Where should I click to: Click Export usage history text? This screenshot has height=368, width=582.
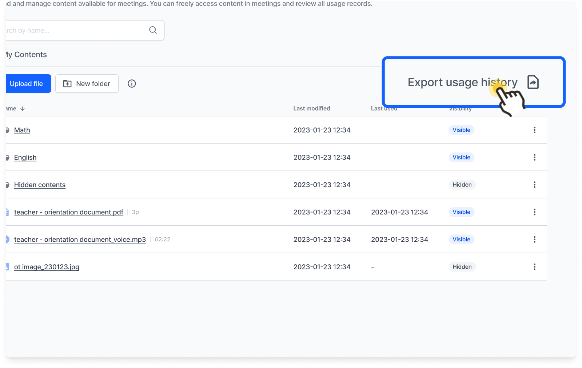click(462, 82)
